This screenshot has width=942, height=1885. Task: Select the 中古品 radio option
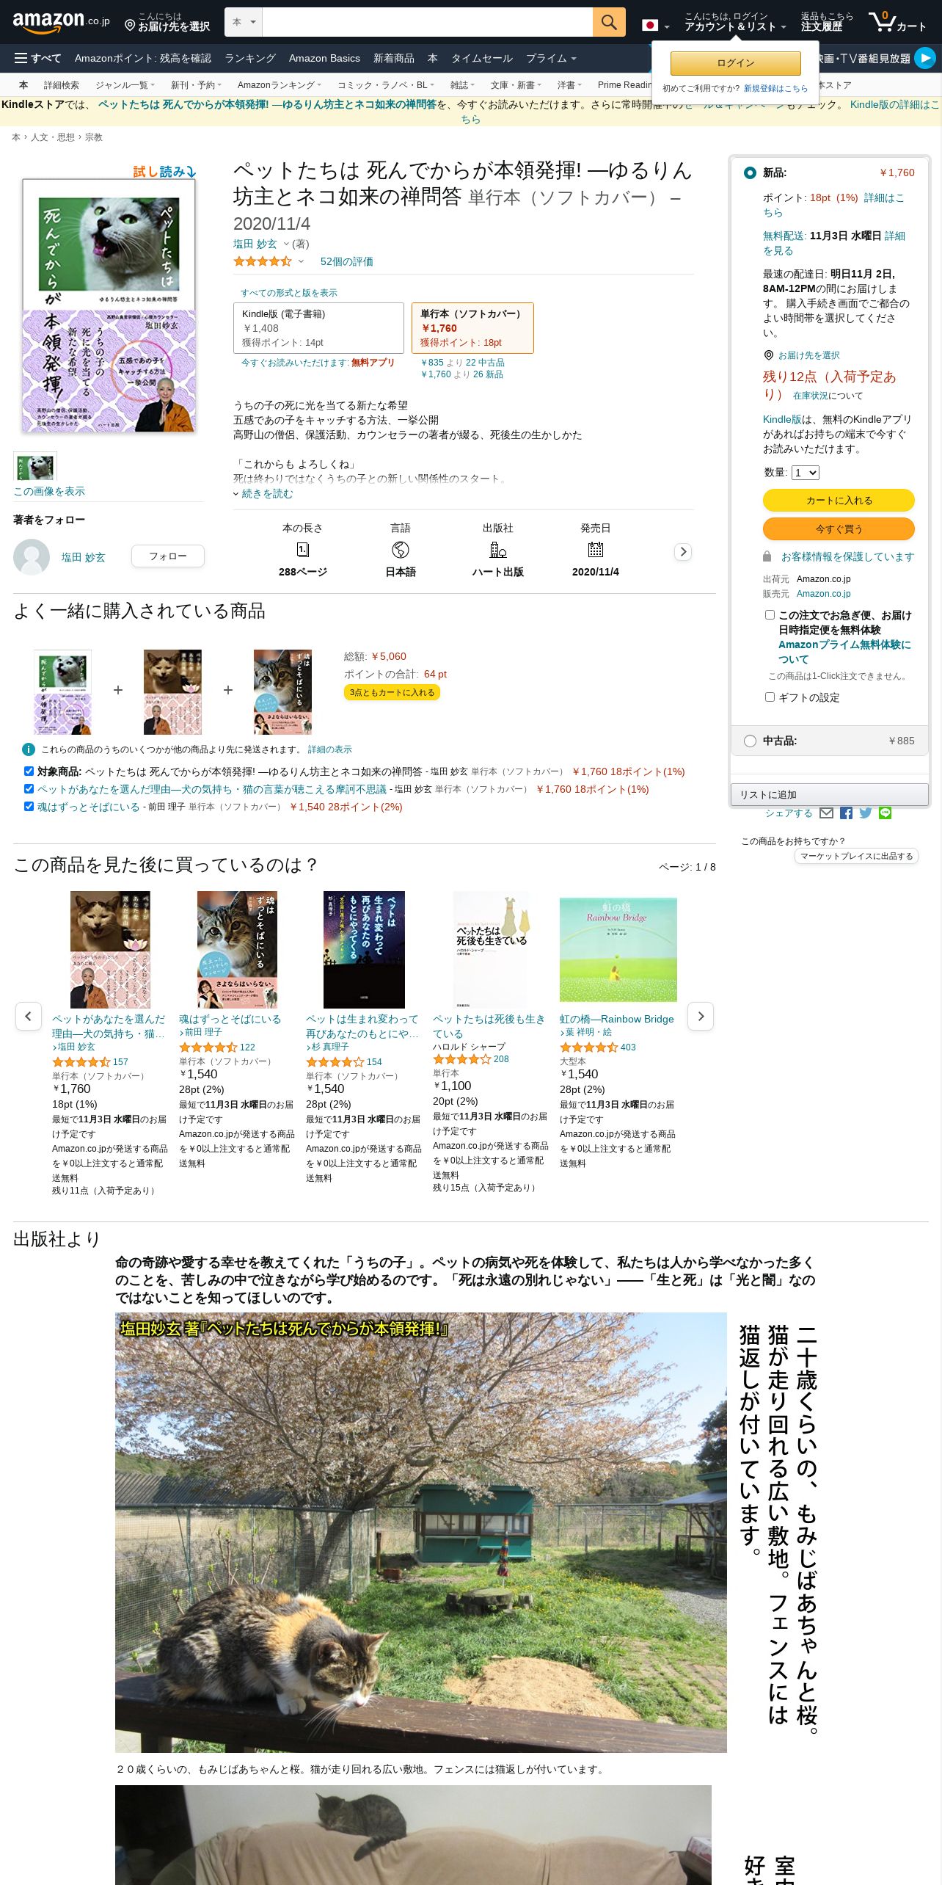(x=750, y=741)
